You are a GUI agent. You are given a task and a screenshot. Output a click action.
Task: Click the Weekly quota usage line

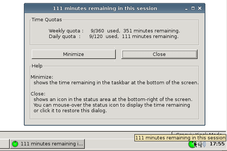pos(114,31)
